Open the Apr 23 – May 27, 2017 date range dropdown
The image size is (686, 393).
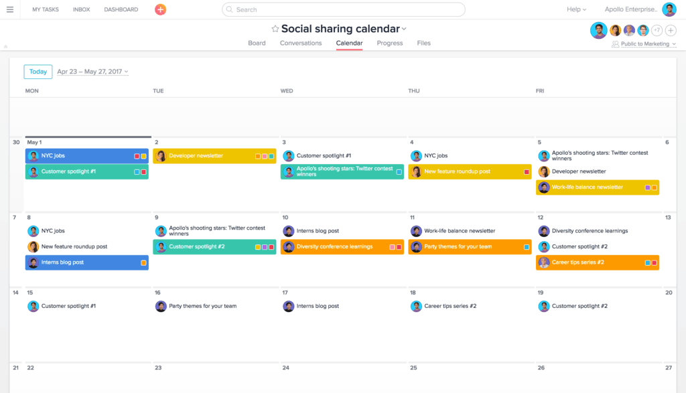(92, 72)
